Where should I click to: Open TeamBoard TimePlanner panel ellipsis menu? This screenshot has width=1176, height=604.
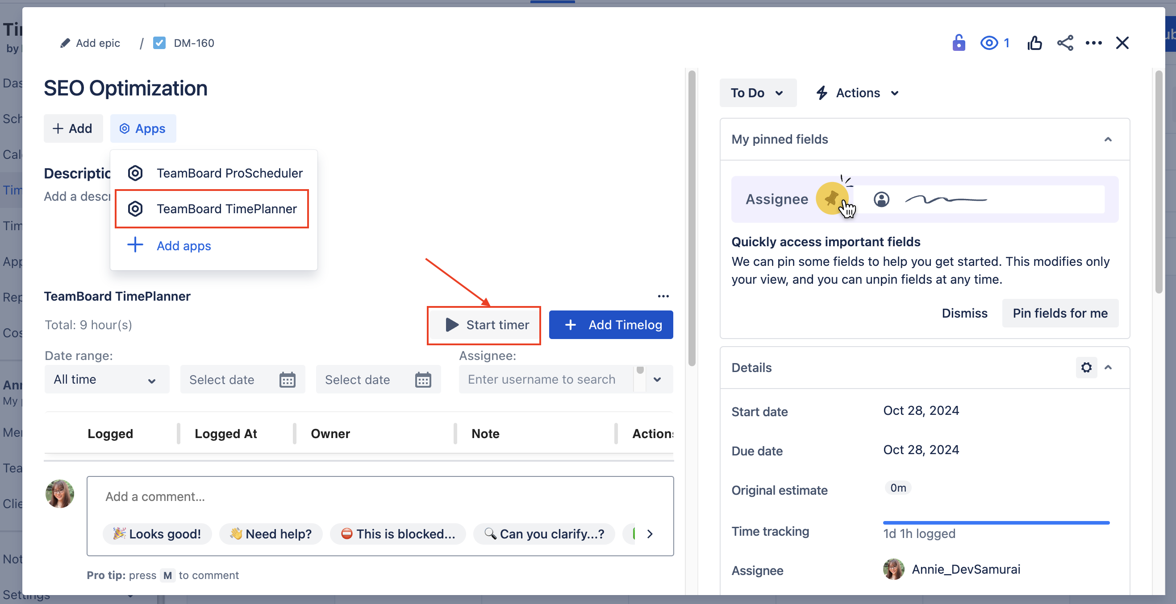tap(663, 296)
